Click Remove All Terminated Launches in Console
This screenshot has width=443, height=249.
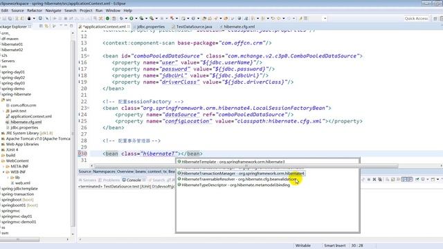click(380, 180)
